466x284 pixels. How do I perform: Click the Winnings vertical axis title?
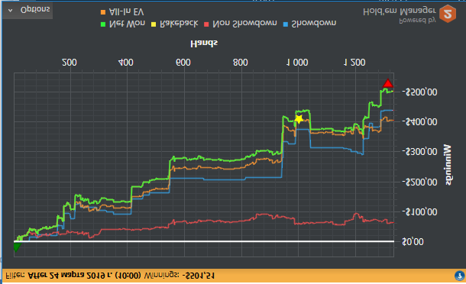tap(448, 165)
